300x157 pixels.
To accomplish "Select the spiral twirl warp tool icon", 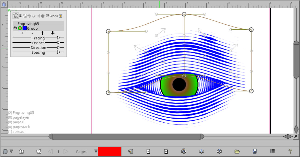I will pyautogui.click(x=42, y=15).
